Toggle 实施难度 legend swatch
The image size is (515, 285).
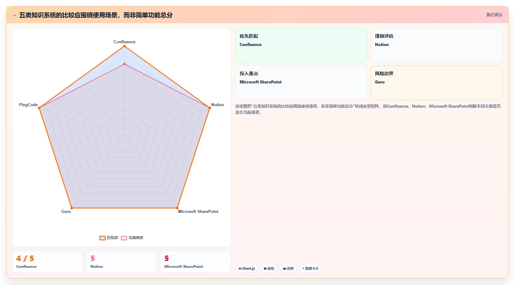click(x=124, y=238)
